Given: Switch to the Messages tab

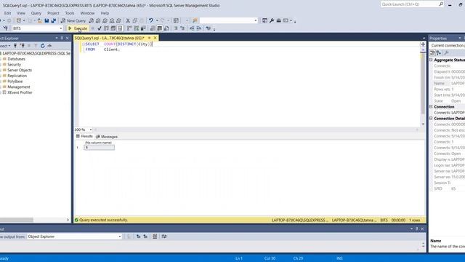Looking at the screenshot, I should (x=107, y=137).
